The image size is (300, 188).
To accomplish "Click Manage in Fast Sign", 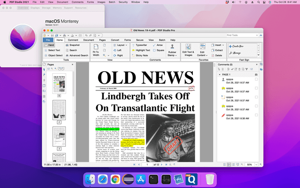I will pyautogui.click(x=235, y=53).
